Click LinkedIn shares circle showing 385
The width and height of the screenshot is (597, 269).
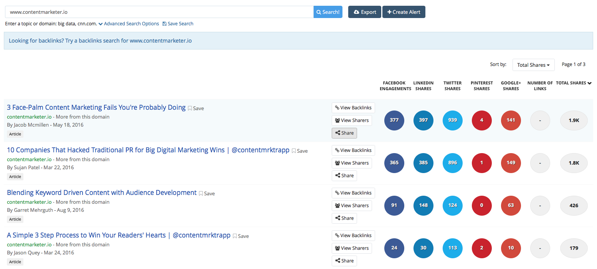pos(423,163)
